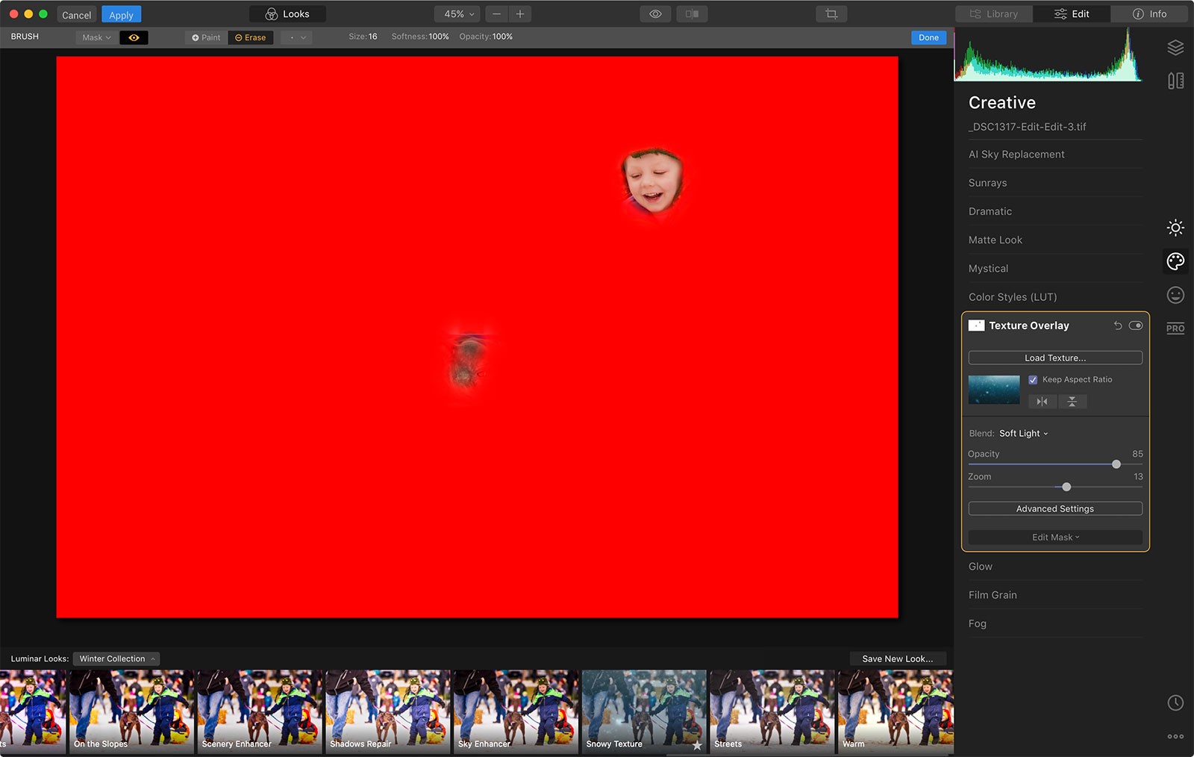1194x757 pixels.
Task: Flip texture horizontally
Action: 1042,402
